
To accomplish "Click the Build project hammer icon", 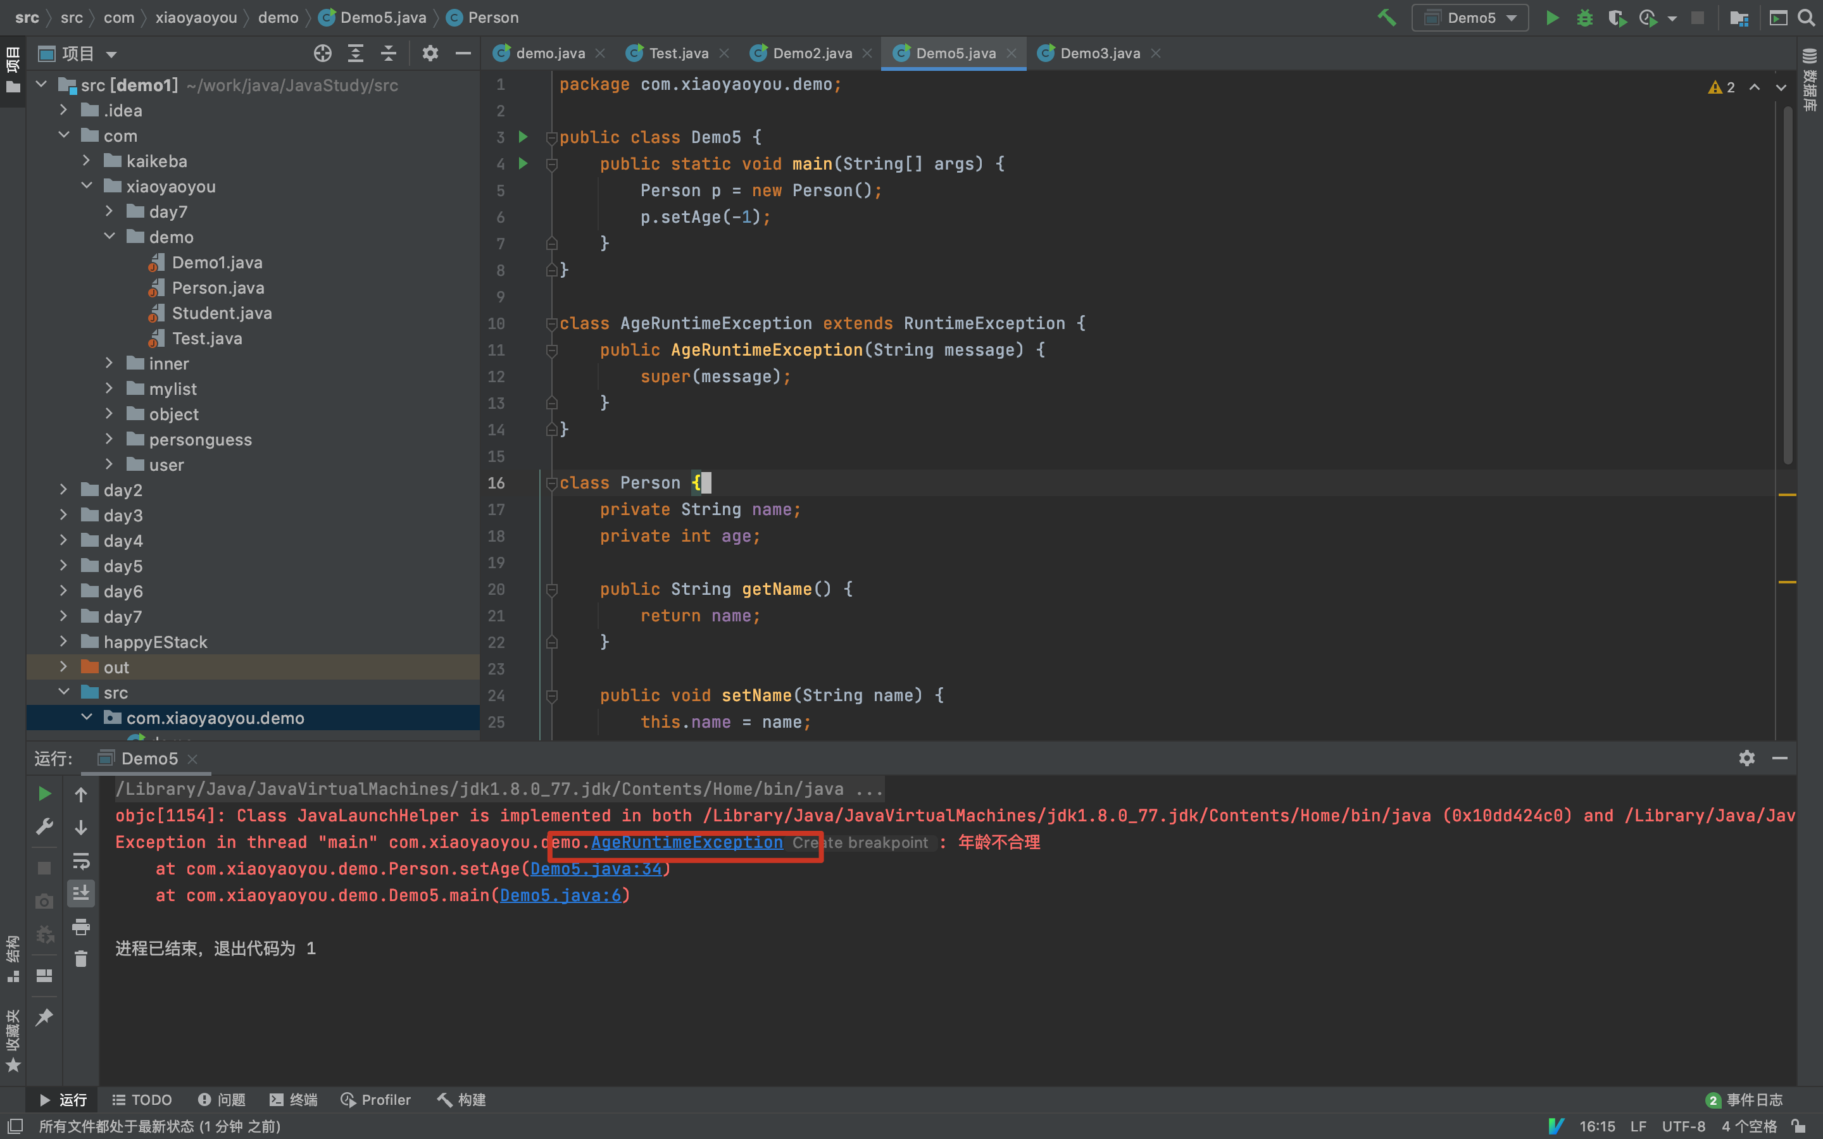I will pos(1386,17).
